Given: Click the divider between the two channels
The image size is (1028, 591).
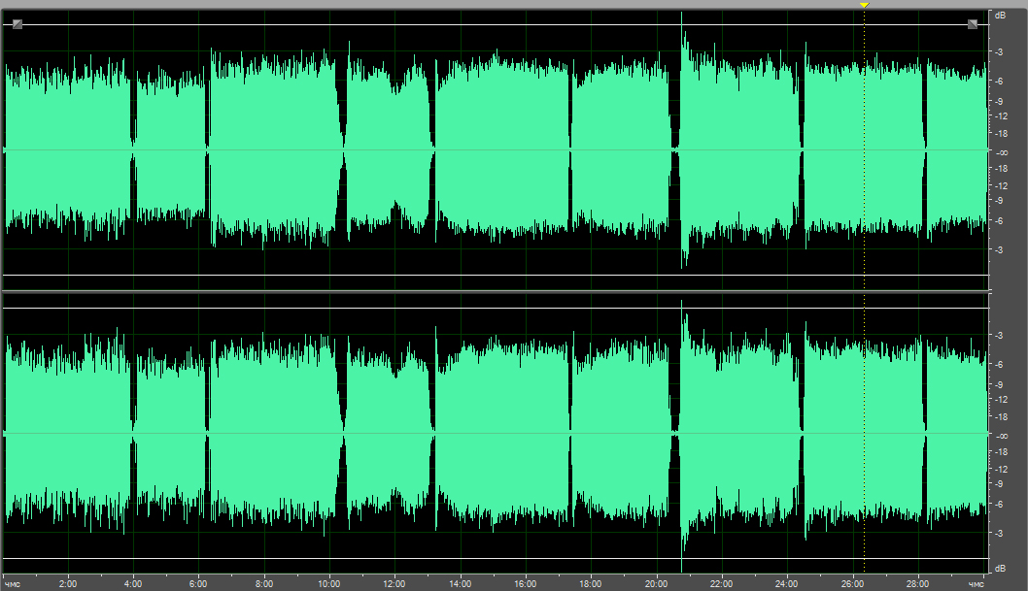Looking at the screenshot, I should 494,291.
